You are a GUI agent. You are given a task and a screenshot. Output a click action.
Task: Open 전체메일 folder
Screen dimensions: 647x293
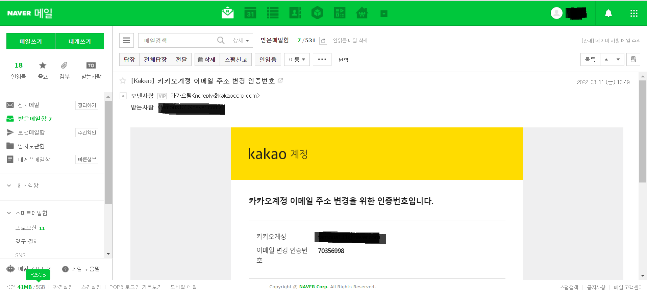pos(28,105)
